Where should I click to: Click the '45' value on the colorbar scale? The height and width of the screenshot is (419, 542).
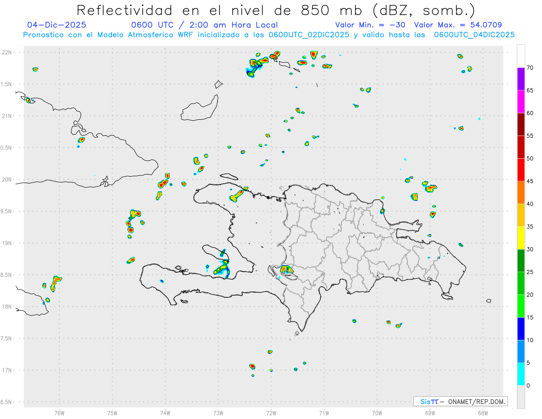pos(530,181)
